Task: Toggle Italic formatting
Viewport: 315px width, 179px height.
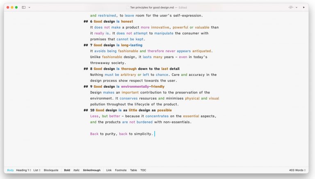Action: (x=76, y=170)
